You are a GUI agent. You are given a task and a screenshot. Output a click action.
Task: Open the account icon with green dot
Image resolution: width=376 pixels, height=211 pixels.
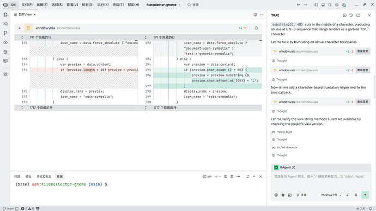click(x=344, y=5)
